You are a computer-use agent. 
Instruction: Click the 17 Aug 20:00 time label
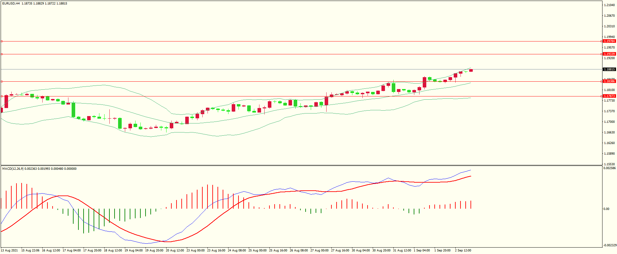[92, 250]
